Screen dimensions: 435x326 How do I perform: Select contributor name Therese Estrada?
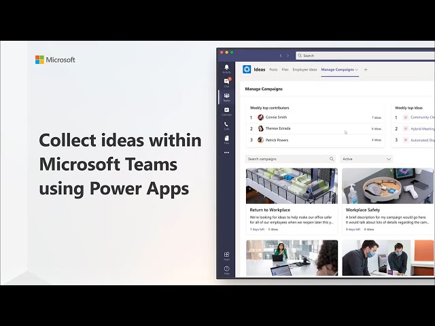(x=278, y=128)
